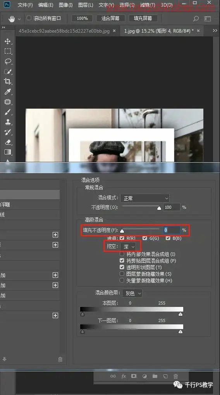Open the 图层(L) menu
This screenshot has height=395, width=220.
[86, 5]
